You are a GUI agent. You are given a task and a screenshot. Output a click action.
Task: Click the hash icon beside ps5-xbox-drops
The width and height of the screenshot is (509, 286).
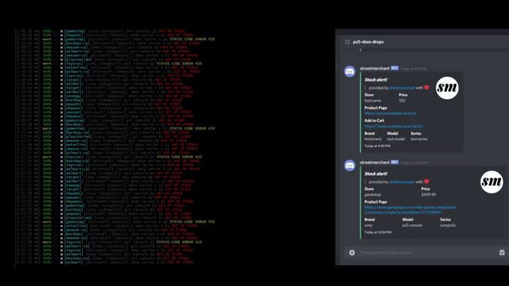click(347, 42)
